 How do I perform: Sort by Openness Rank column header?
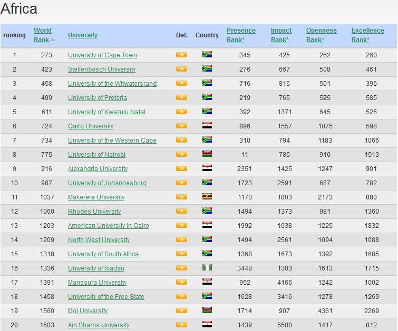(x=321, y=35)
